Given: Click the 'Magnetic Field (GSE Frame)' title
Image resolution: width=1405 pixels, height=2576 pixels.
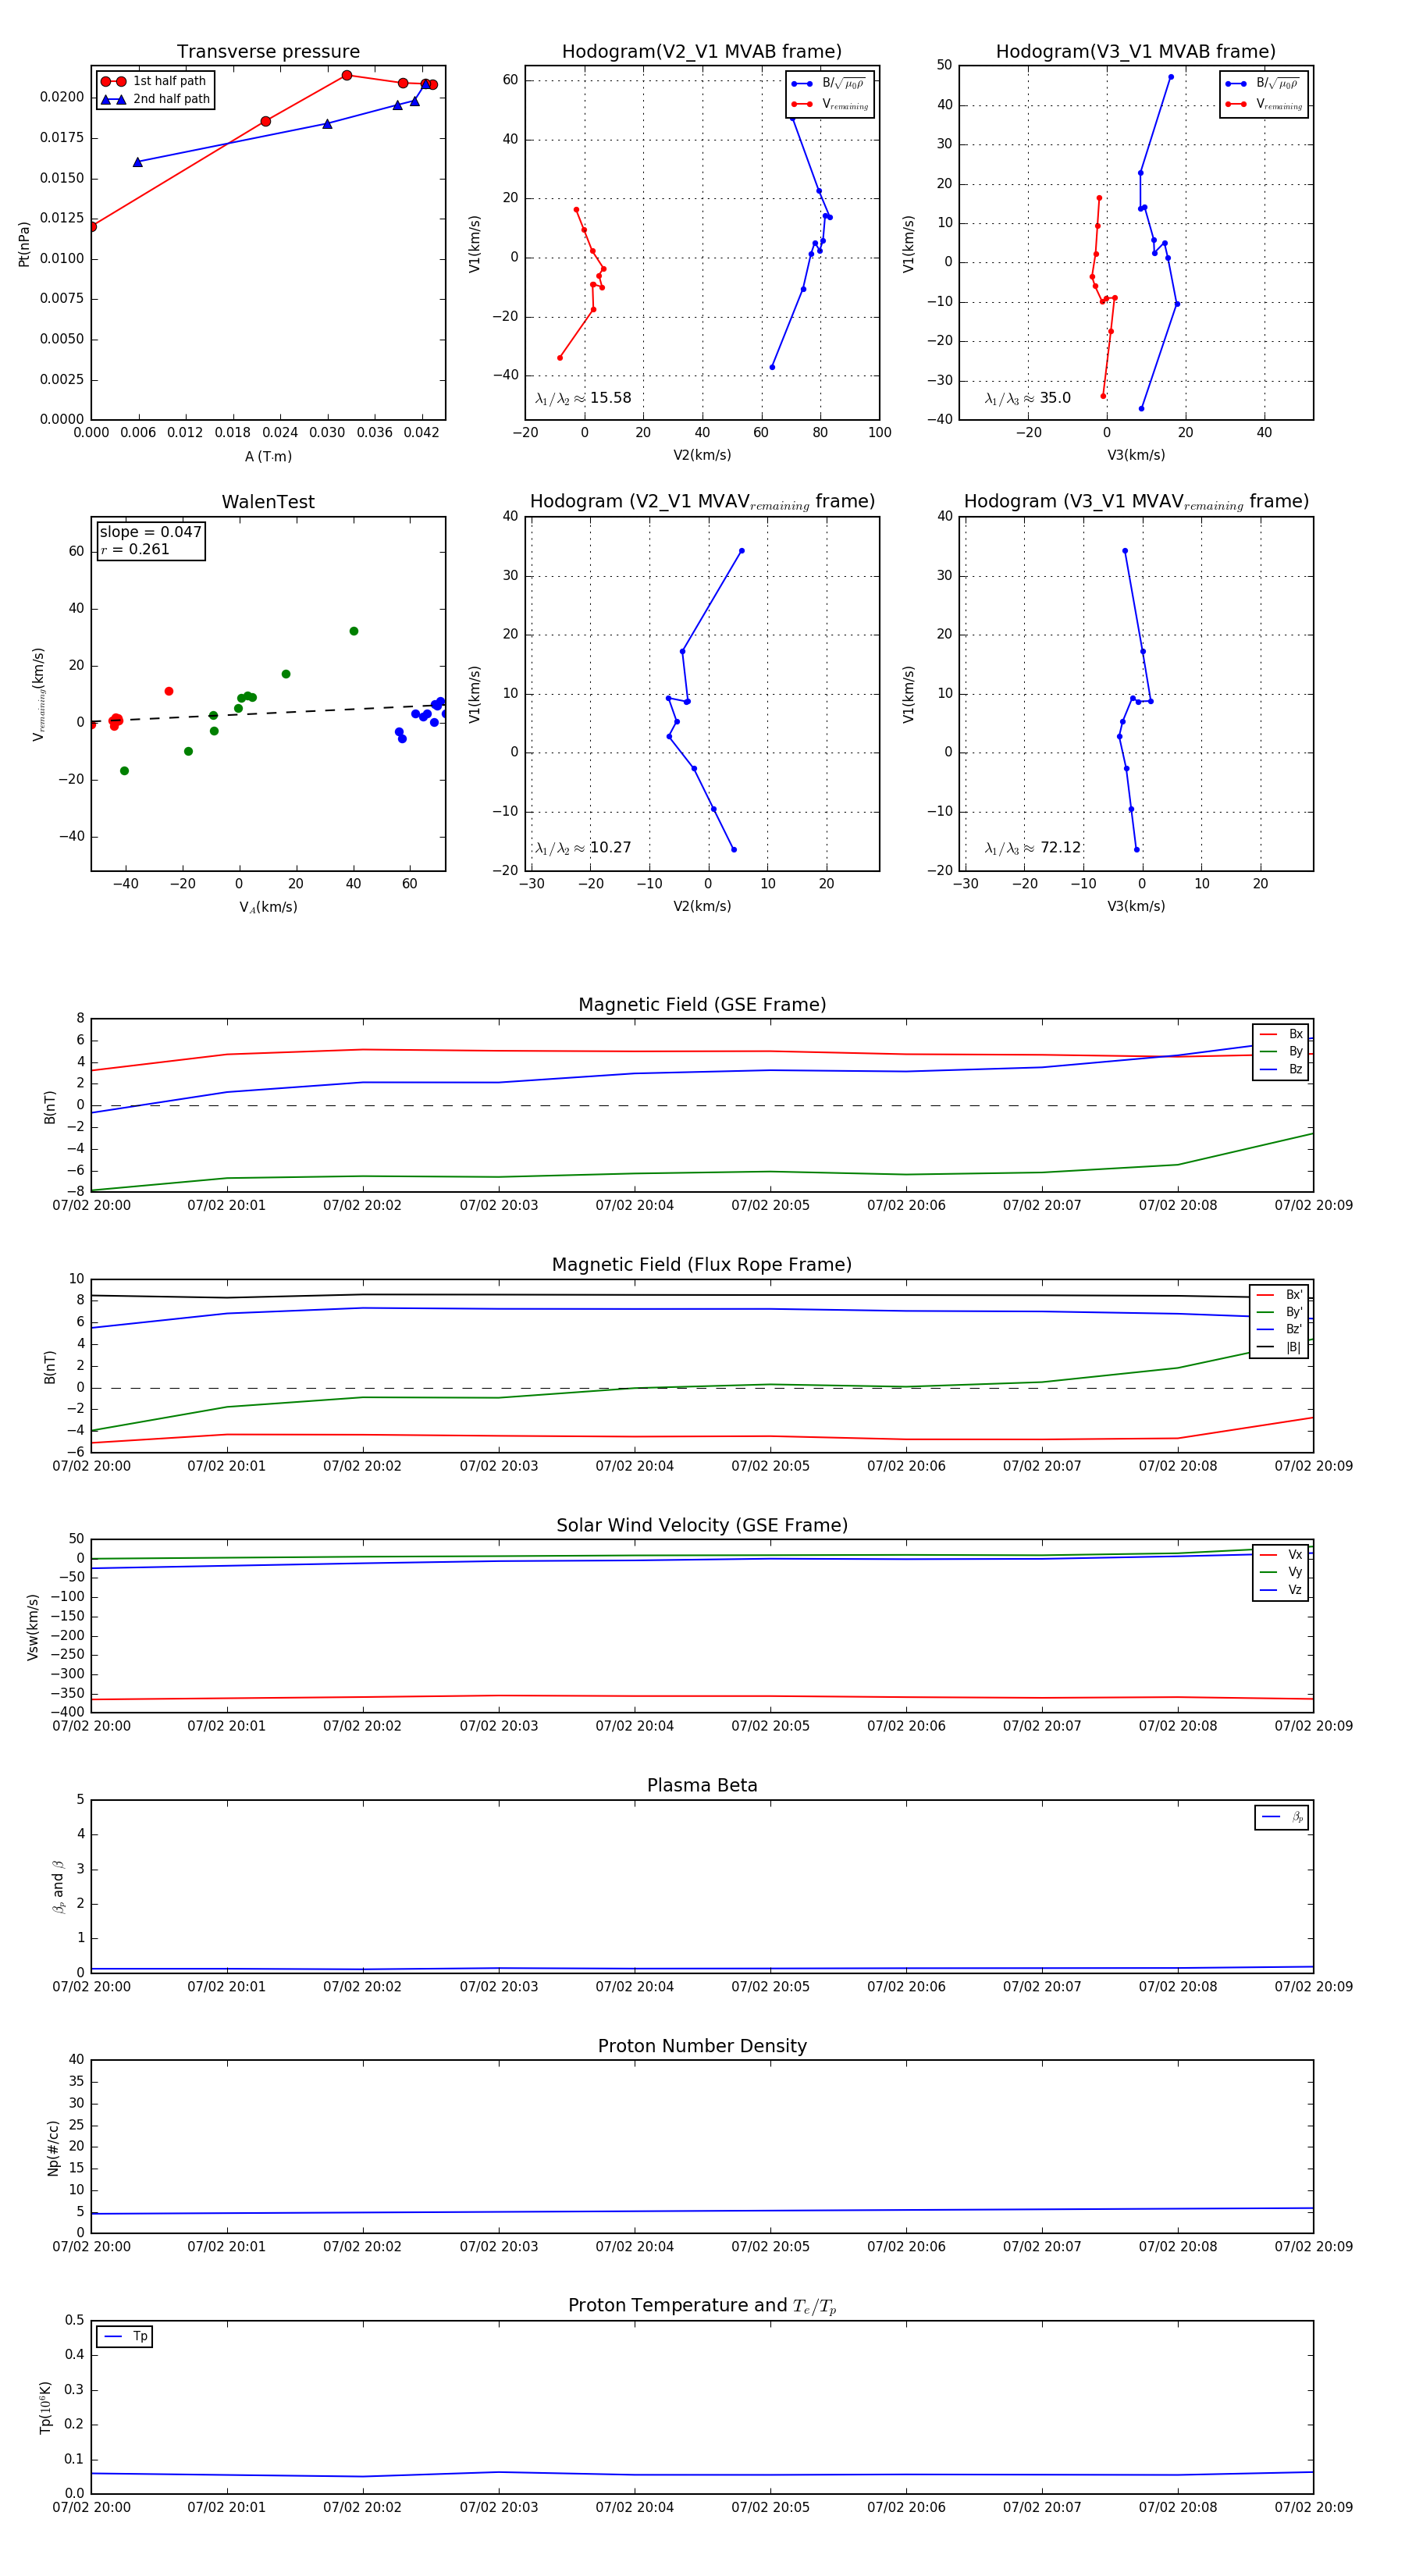Looking at the screenshot, I should point(702,1005).
